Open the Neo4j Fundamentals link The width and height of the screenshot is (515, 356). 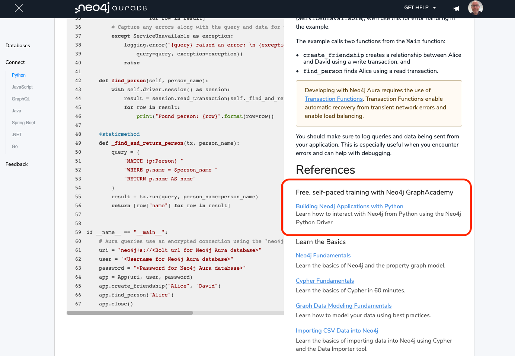pyautogui.click(x=323, y=256)
